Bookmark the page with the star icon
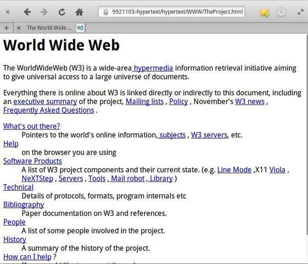Image resolution: width=308 pixels, height=264 pixels. pos(264,12)
